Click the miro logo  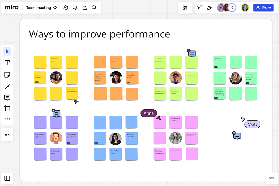click(12, 8)
